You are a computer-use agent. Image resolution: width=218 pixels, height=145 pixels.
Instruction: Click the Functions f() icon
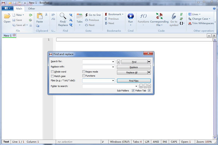tap(143, 16)
